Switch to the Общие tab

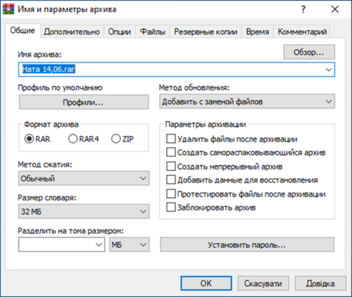tap(23, 31)
